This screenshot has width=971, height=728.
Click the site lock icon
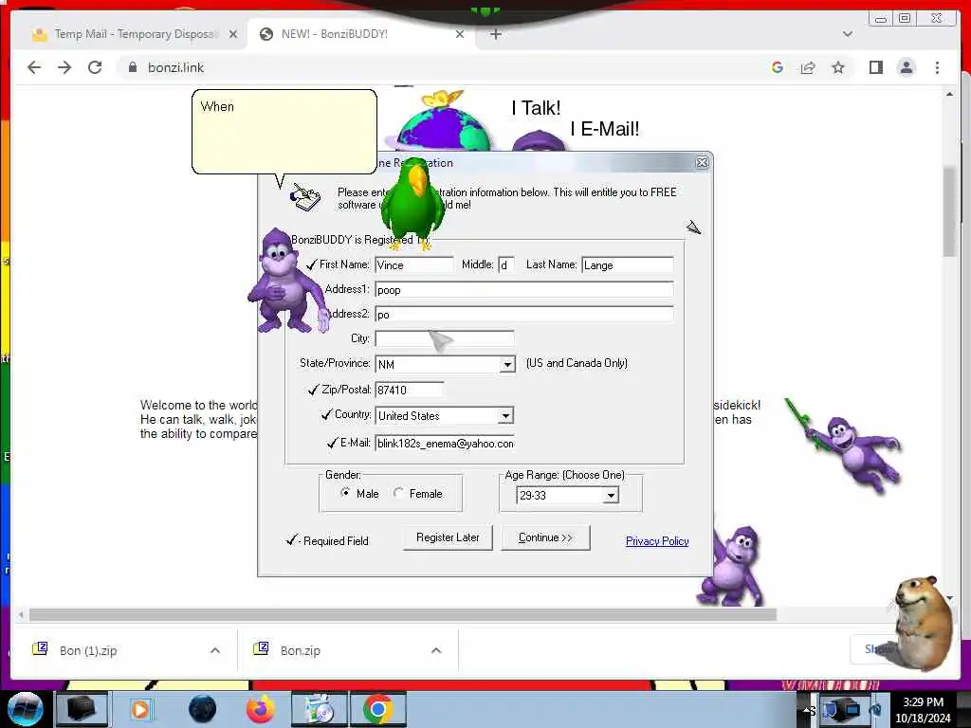click(x=132, y=67)
